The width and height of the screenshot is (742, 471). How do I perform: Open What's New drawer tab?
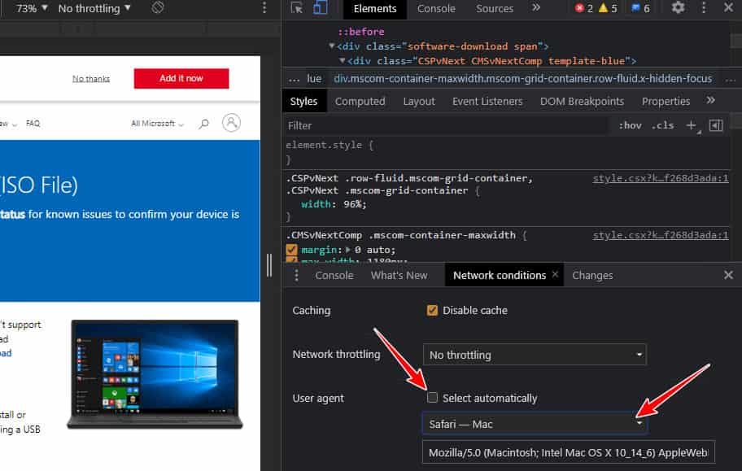point(399,276)
